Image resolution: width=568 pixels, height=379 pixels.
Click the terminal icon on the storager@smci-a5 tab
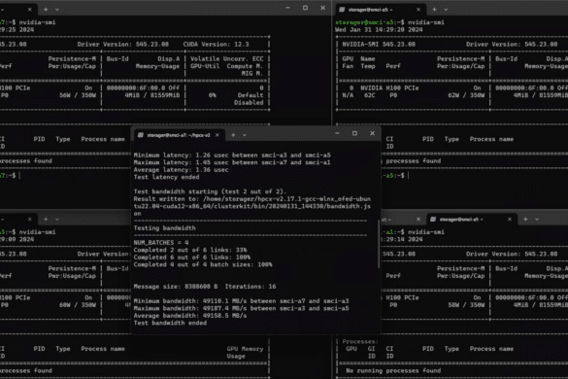342,10
